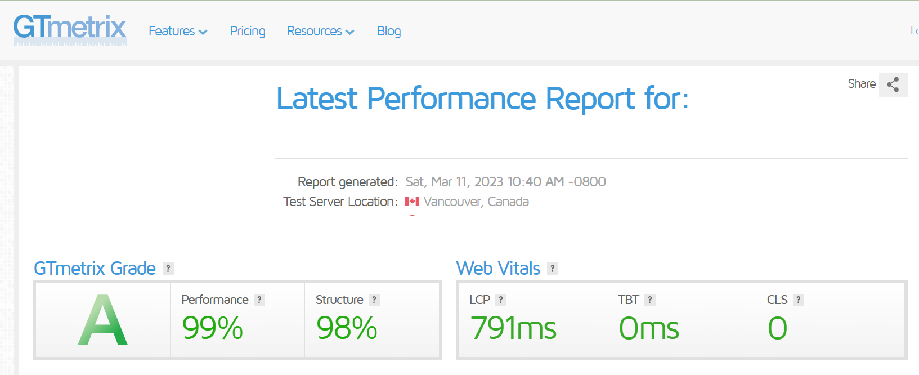
Task: Click the large A grade letter
Action: pyautogui.click(x=103, y=320)
